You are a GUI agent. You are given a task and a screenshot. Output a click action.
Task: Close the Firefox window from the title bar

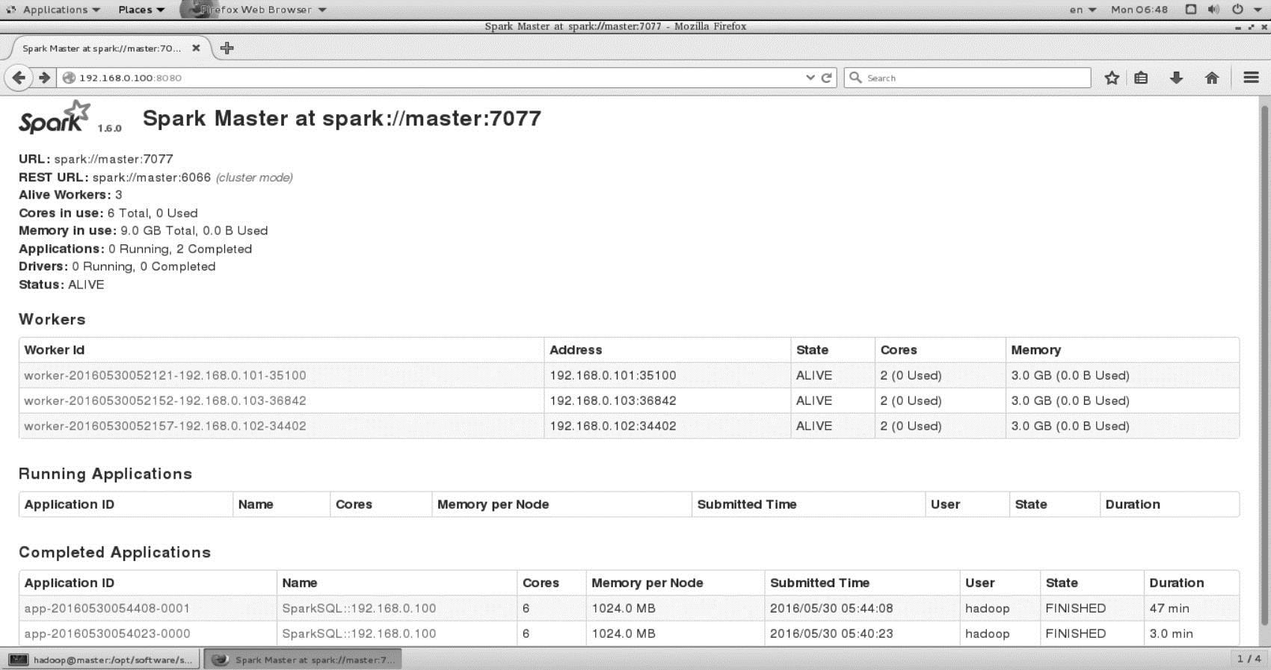click(1263, 27)
